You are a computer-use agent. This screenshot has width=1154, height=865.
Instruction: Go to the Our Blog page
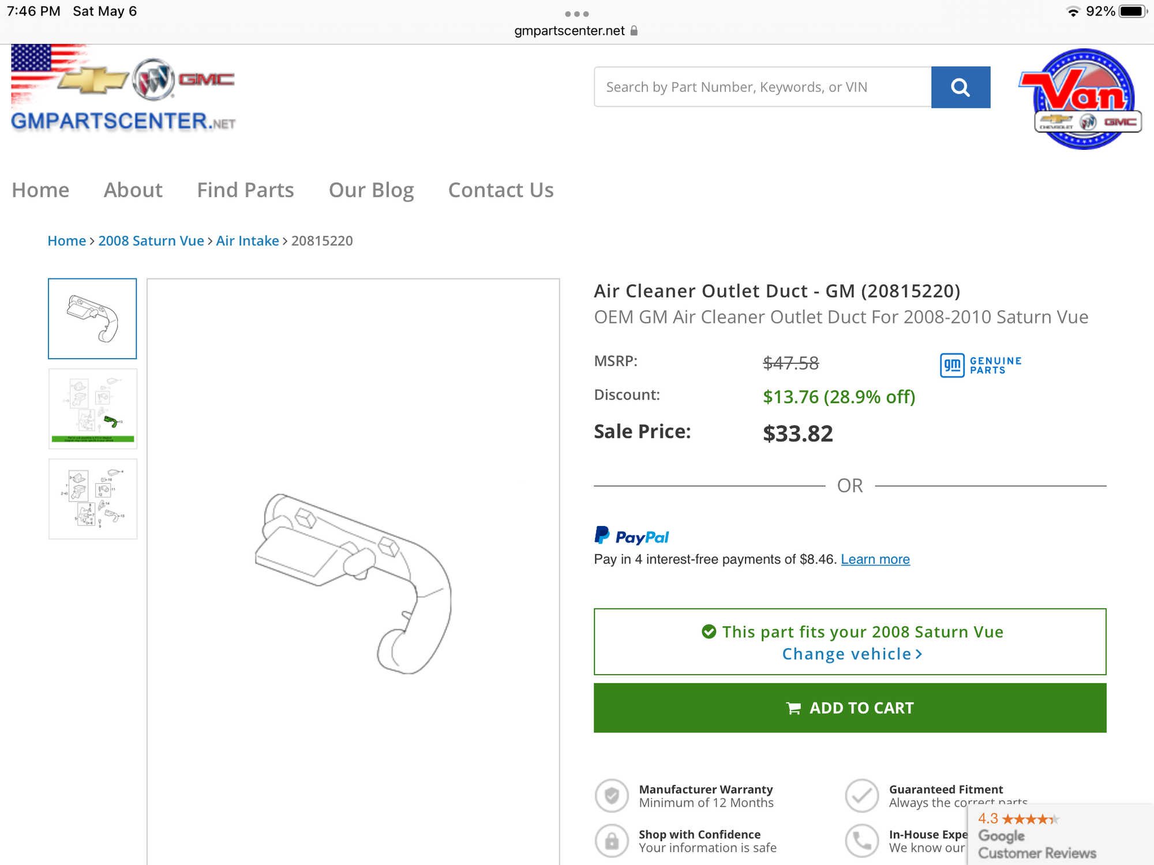pyautogui.click(x=371, y=190)
